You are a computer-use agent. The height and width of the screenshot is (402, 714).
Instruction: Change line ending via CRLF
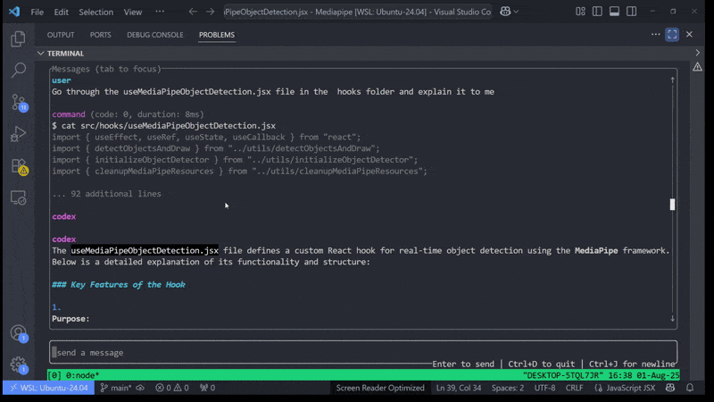tap(574, 388)
